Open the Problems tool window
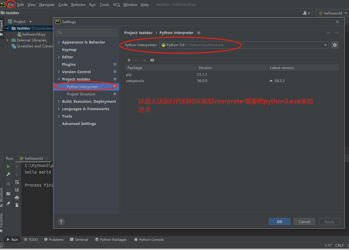 [x=54, y=240]
